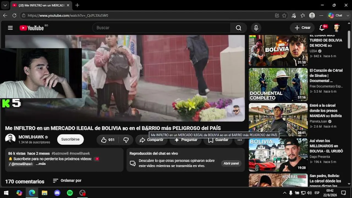Like the video with 951 likes
The width and height of the screenshot is (352, 198).
108,140
